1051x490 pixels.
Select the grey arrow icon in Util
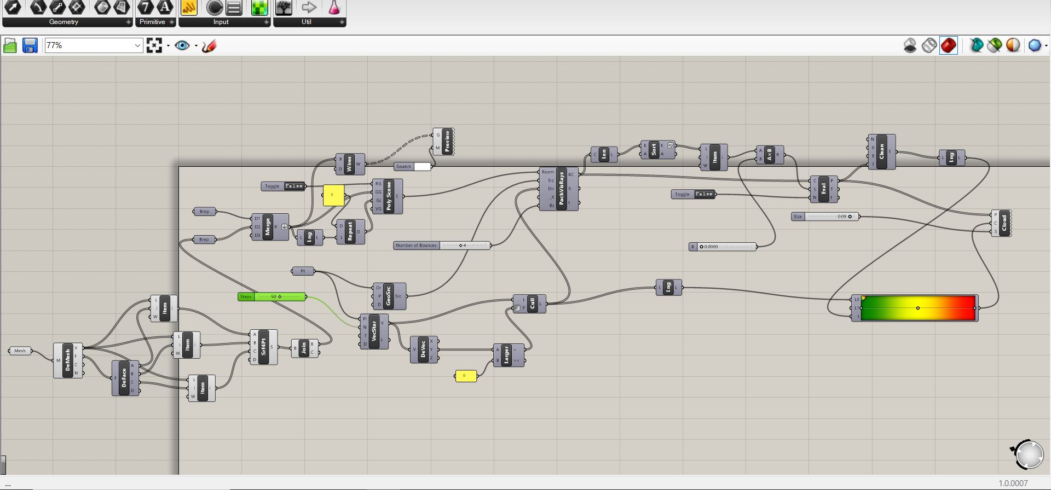click(309, 7)
